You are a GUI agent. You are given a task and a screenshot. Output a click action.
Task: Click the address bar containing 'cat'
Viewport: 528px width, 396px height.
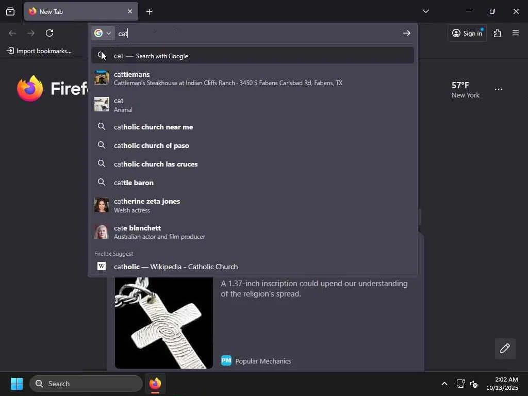[258, 33]
